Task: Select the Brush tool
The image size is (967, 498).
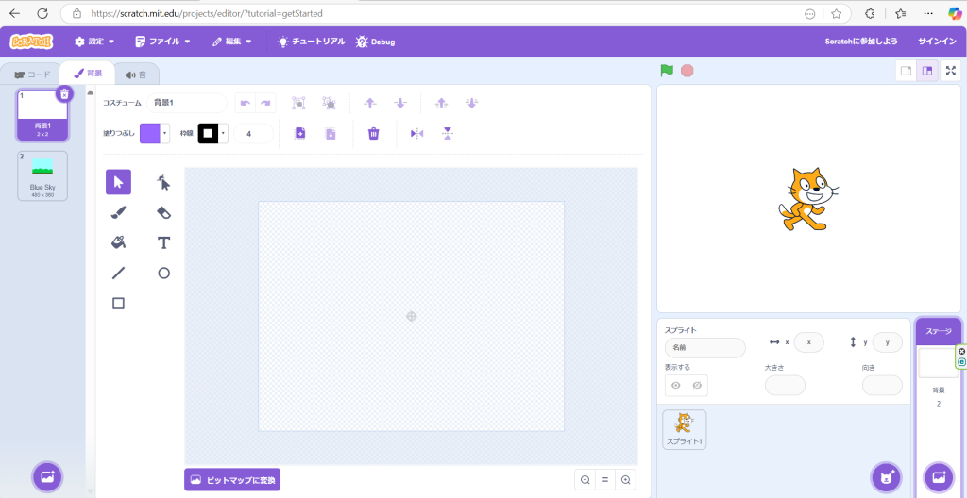Action: pyautogui.click(x=118, y=212)
